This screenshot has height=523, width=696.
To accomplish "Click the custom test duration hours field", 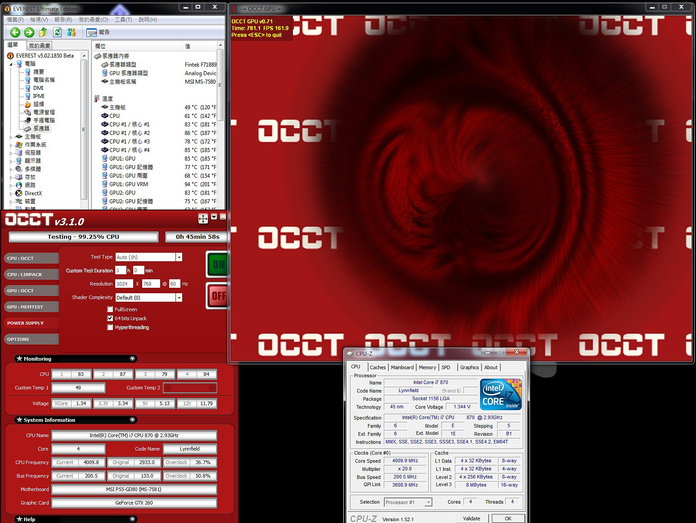I will (x=121, y=270).
